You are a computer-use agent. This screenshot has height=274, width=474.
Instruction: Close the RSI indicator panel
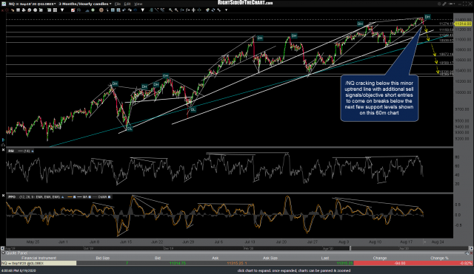coord(3,150)
